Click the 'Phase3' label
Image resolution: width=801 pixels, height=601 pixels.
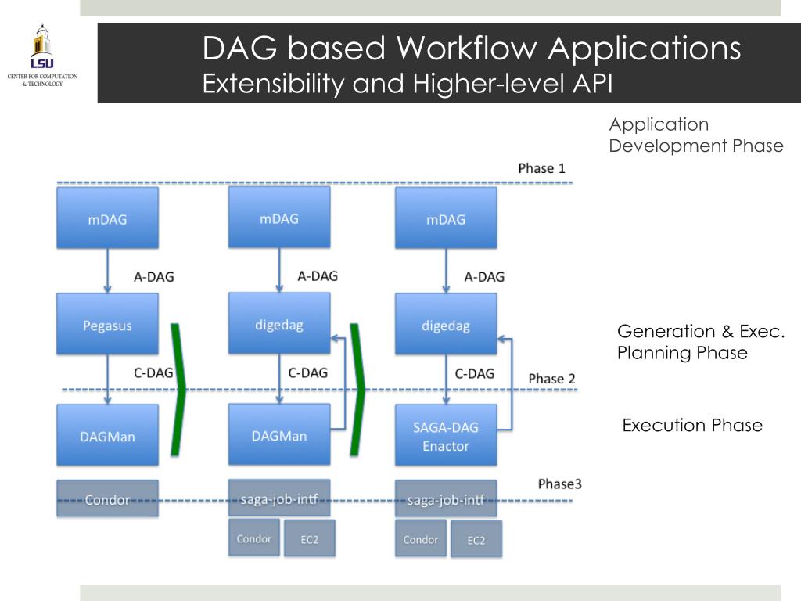point(560,484)
